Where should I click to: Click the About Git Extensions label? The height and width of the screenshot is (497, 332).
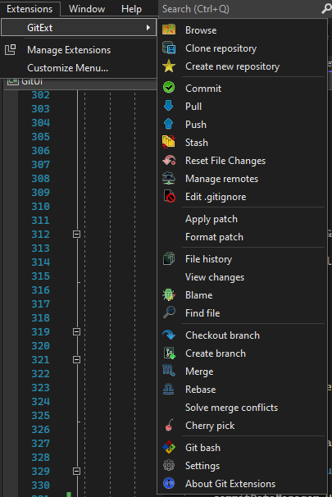[x=230, y=484]
